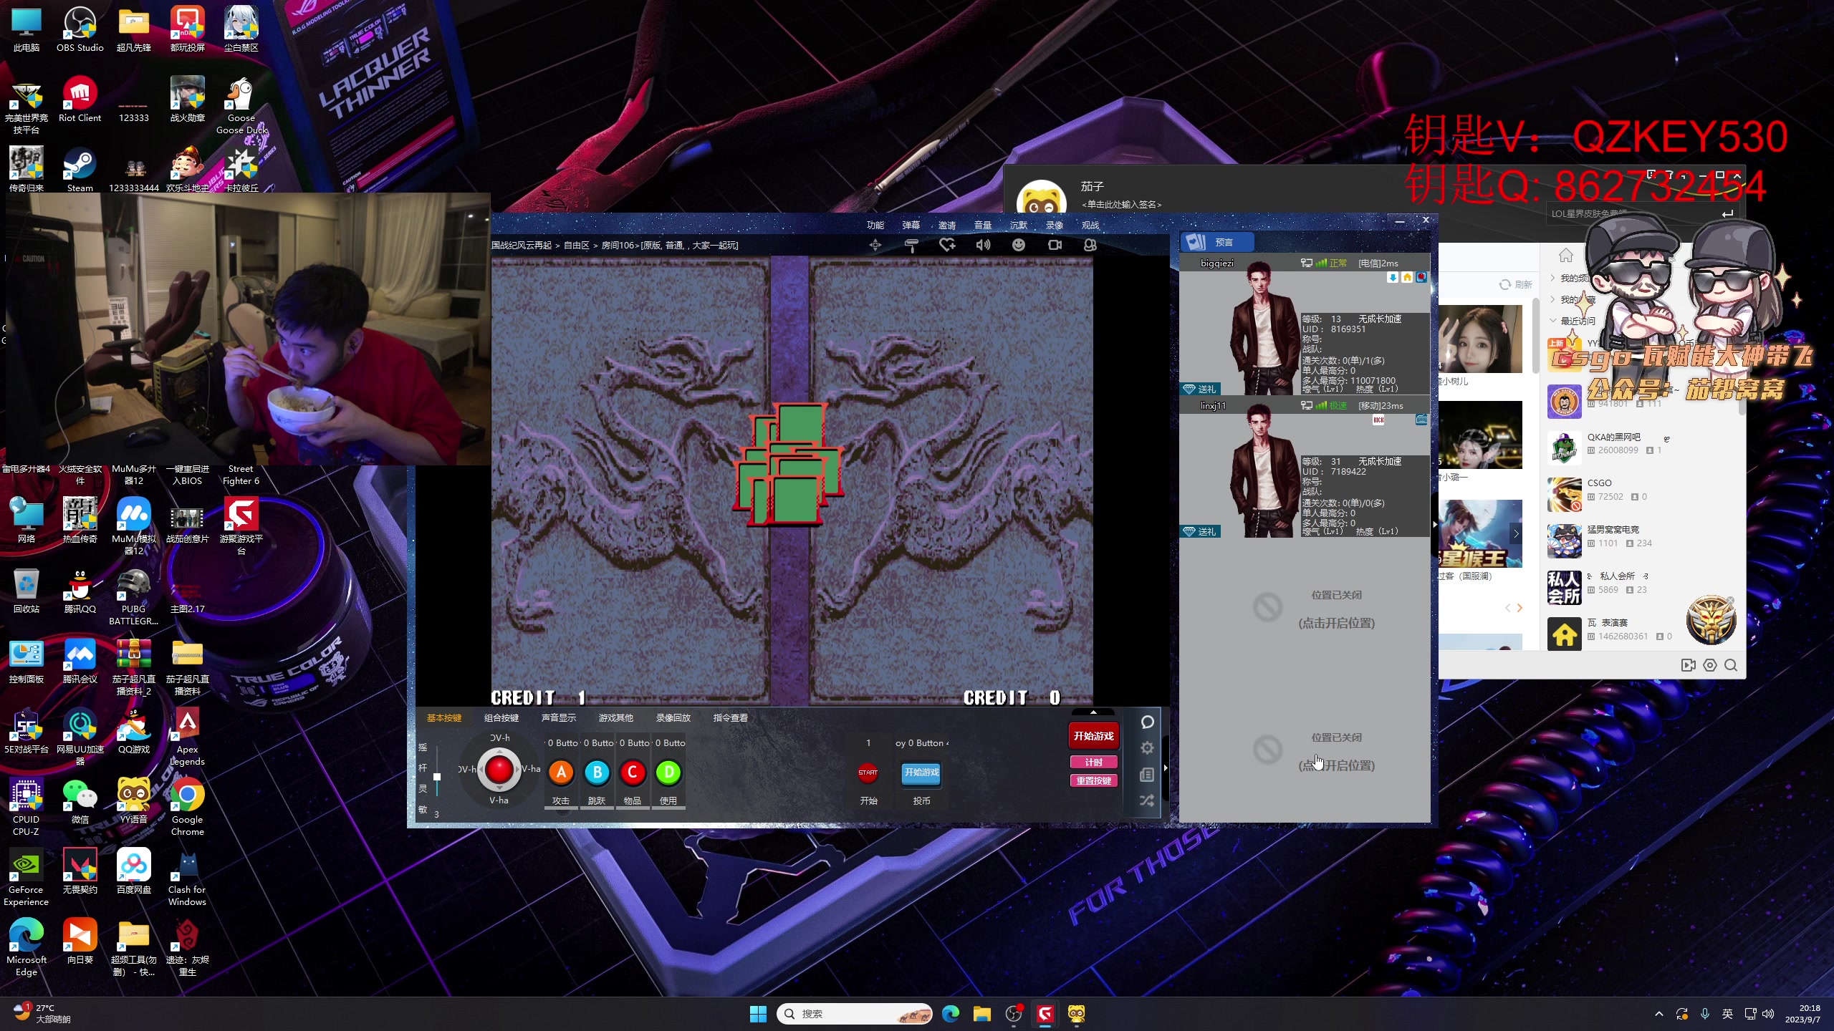Switch to the 组合按键 tab
The width and height of the screenshot is (1834, 1031).
pyautogui.click(x=501, y=718)
